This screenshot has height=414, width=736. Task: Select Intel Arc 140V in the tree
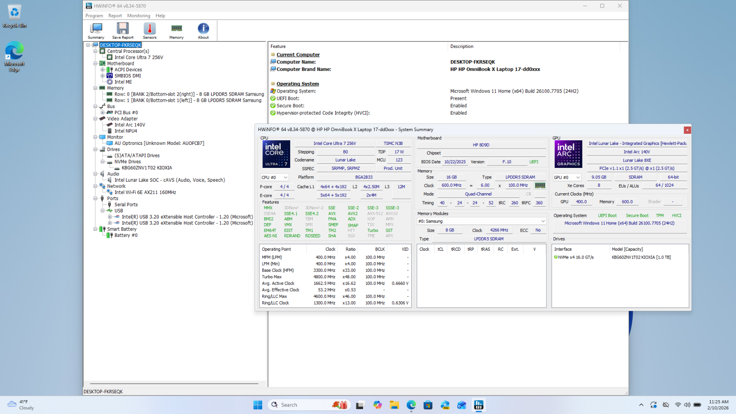coord(130,125)
